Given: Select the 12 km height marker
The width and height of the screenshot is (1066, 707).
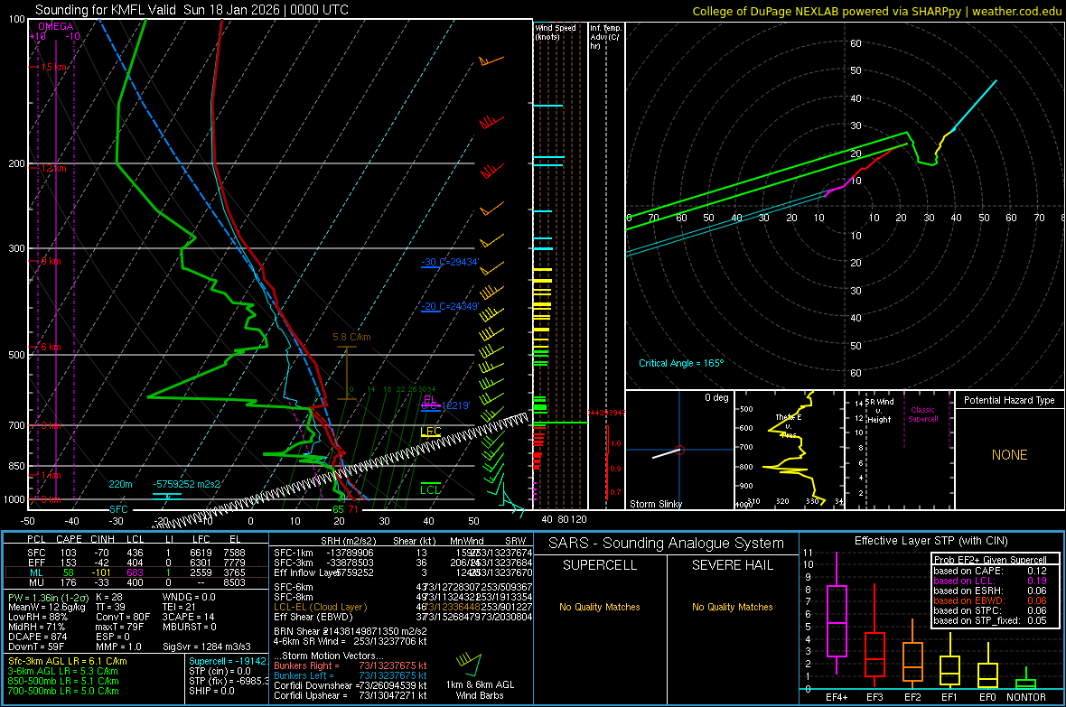Looking at the screenshot, I should tap(54, 168).
